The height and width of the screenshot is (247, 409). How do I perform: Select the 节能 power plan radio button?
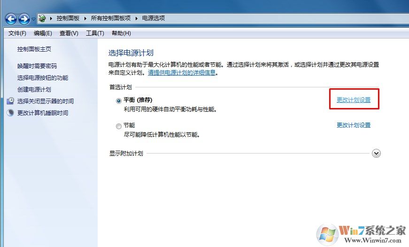(x=119, y=126)
